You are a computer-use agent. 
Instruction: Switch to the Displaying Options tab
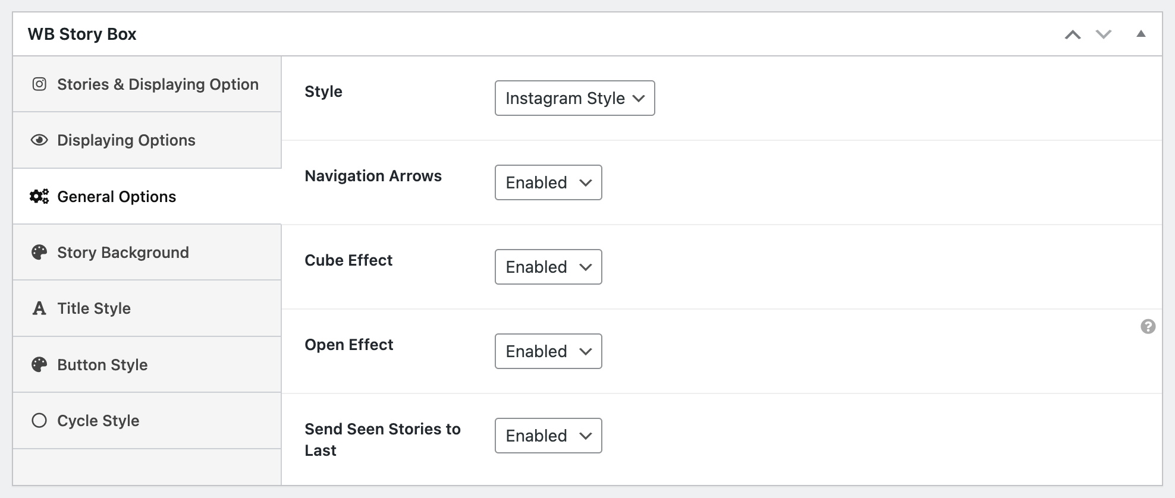point(126,140)
